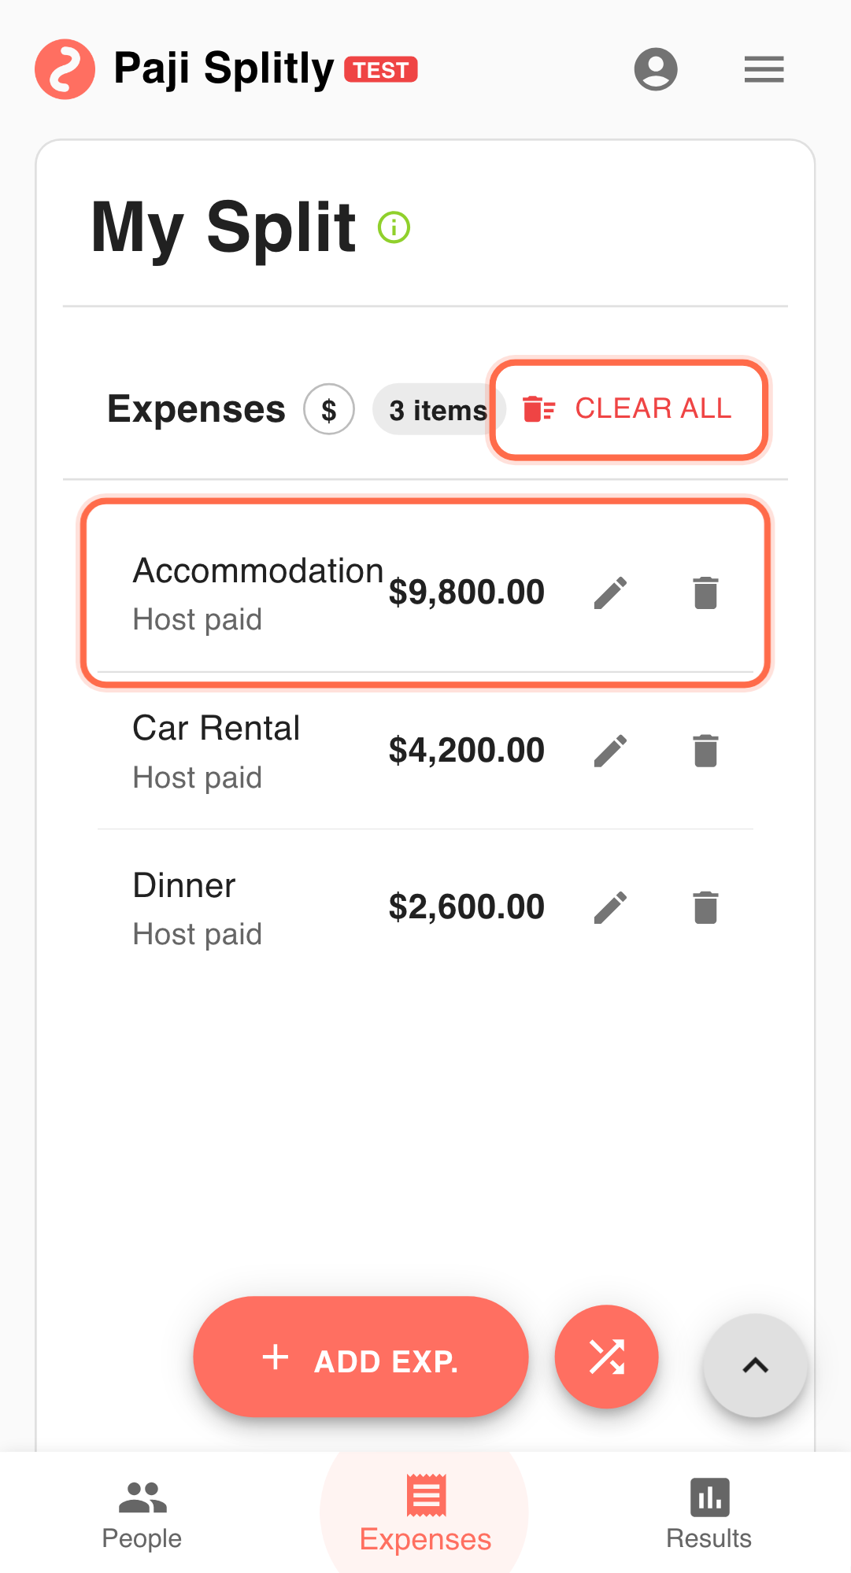Screen dimensions: 851x1573
Task: Click the shuffle floating action button
Action: click(x=606, y=1357)
